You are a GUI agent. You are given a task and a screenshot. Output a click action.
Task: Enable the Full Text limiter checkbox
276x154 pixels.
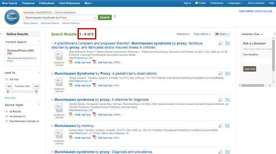pyautogui.click(x=7, y=79)
